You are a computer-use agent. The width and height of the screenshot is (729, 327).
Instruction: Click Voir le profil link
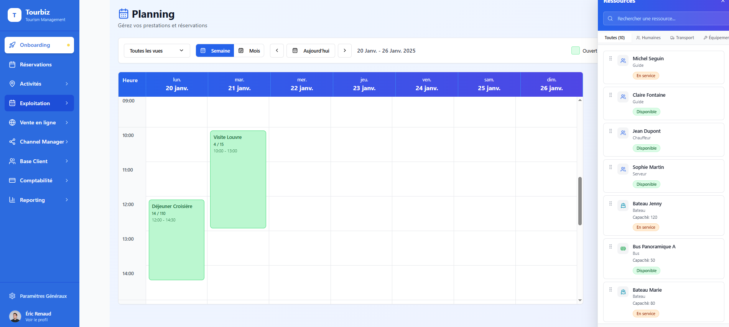click(x=37, y=320)
